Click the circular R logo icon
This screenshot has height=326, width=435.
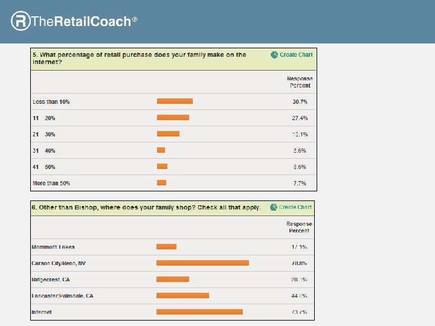(21, 21)
